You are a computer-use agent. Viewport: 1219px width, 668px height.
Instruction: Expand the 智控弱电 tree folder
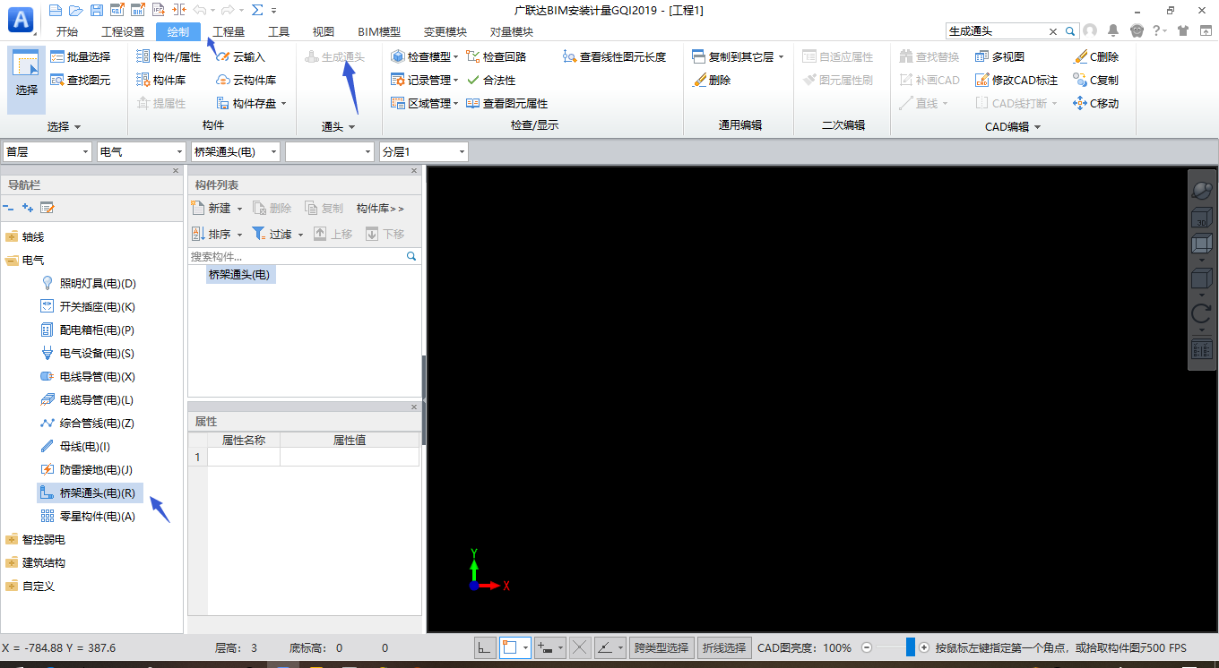pyautogui.click(x=11, y=540)
